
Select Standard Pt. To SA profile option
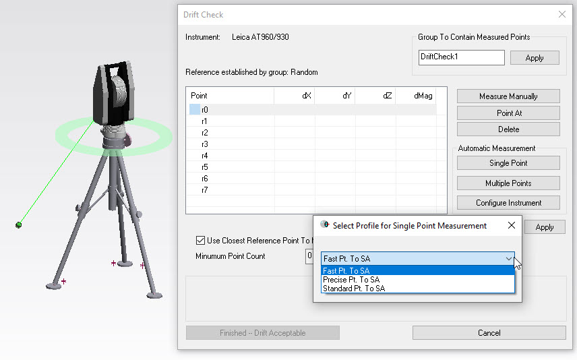(354, 289)
